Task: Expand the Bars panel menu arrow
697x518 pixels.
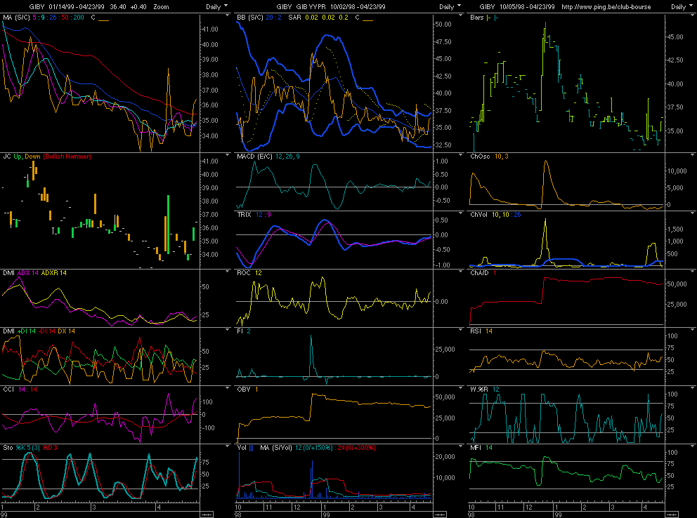Action: click(693, 15)
